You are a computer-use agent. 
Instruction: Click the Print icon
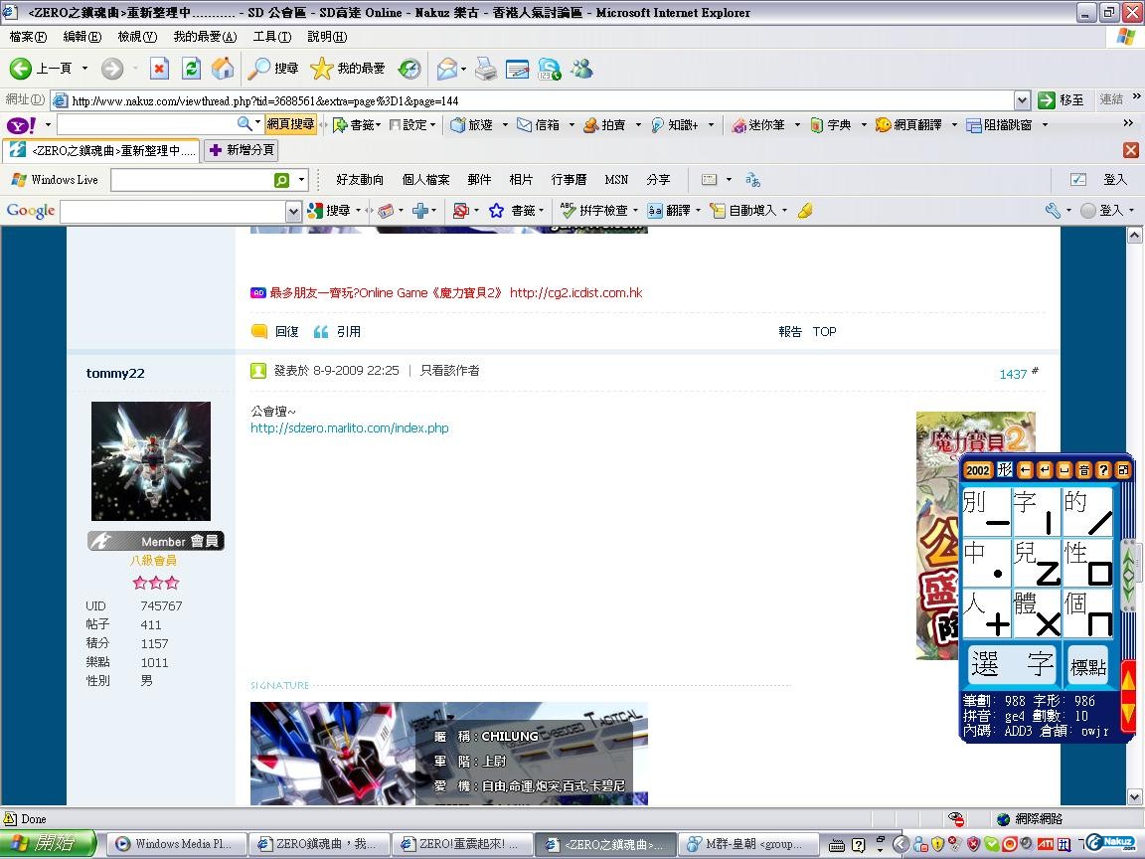coord(485,69)
